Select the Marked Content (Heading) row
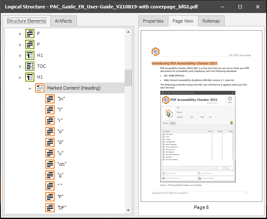Screen dimensions: 267x219 tap(85, 88)
